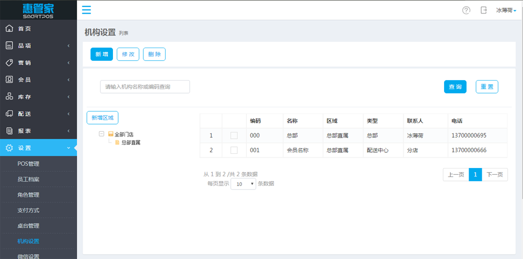Screen dimensions: 523x259
Task: Click the 总部直属 file icon in tree
Action: pos(117,142)
